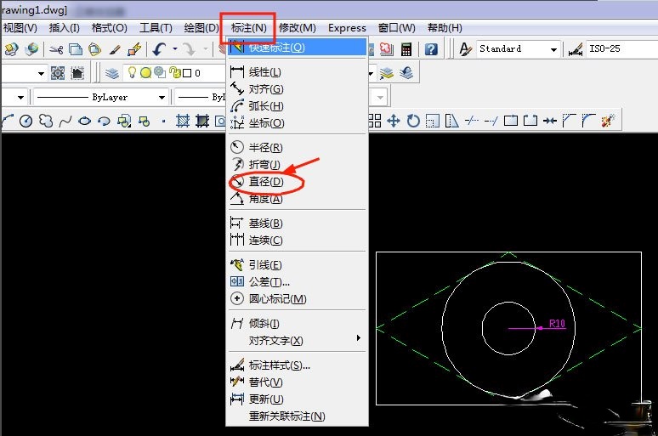
Task: Choose 公差(T)... menu item
Action: coord(297,282)
